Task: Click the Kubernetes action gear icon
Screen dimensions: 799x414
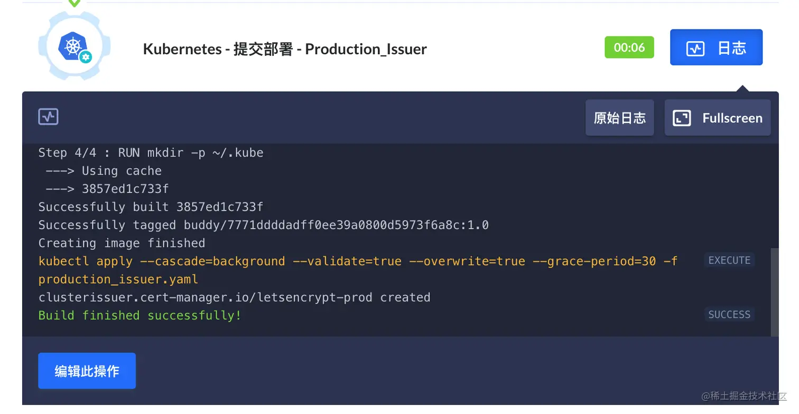Action: 75,46
